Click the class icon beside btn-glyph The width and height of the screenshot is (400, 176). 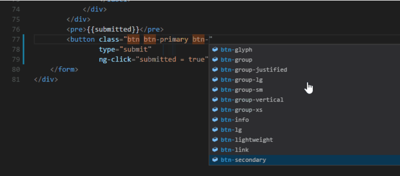coord(215,50)
